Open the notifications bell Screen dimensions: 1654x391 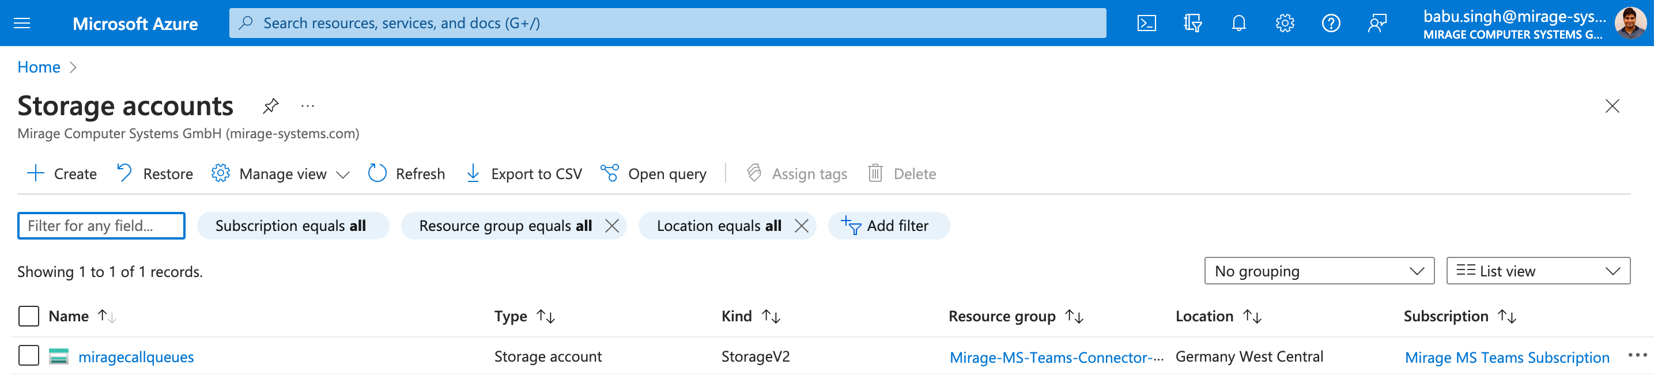[1238, 23]
